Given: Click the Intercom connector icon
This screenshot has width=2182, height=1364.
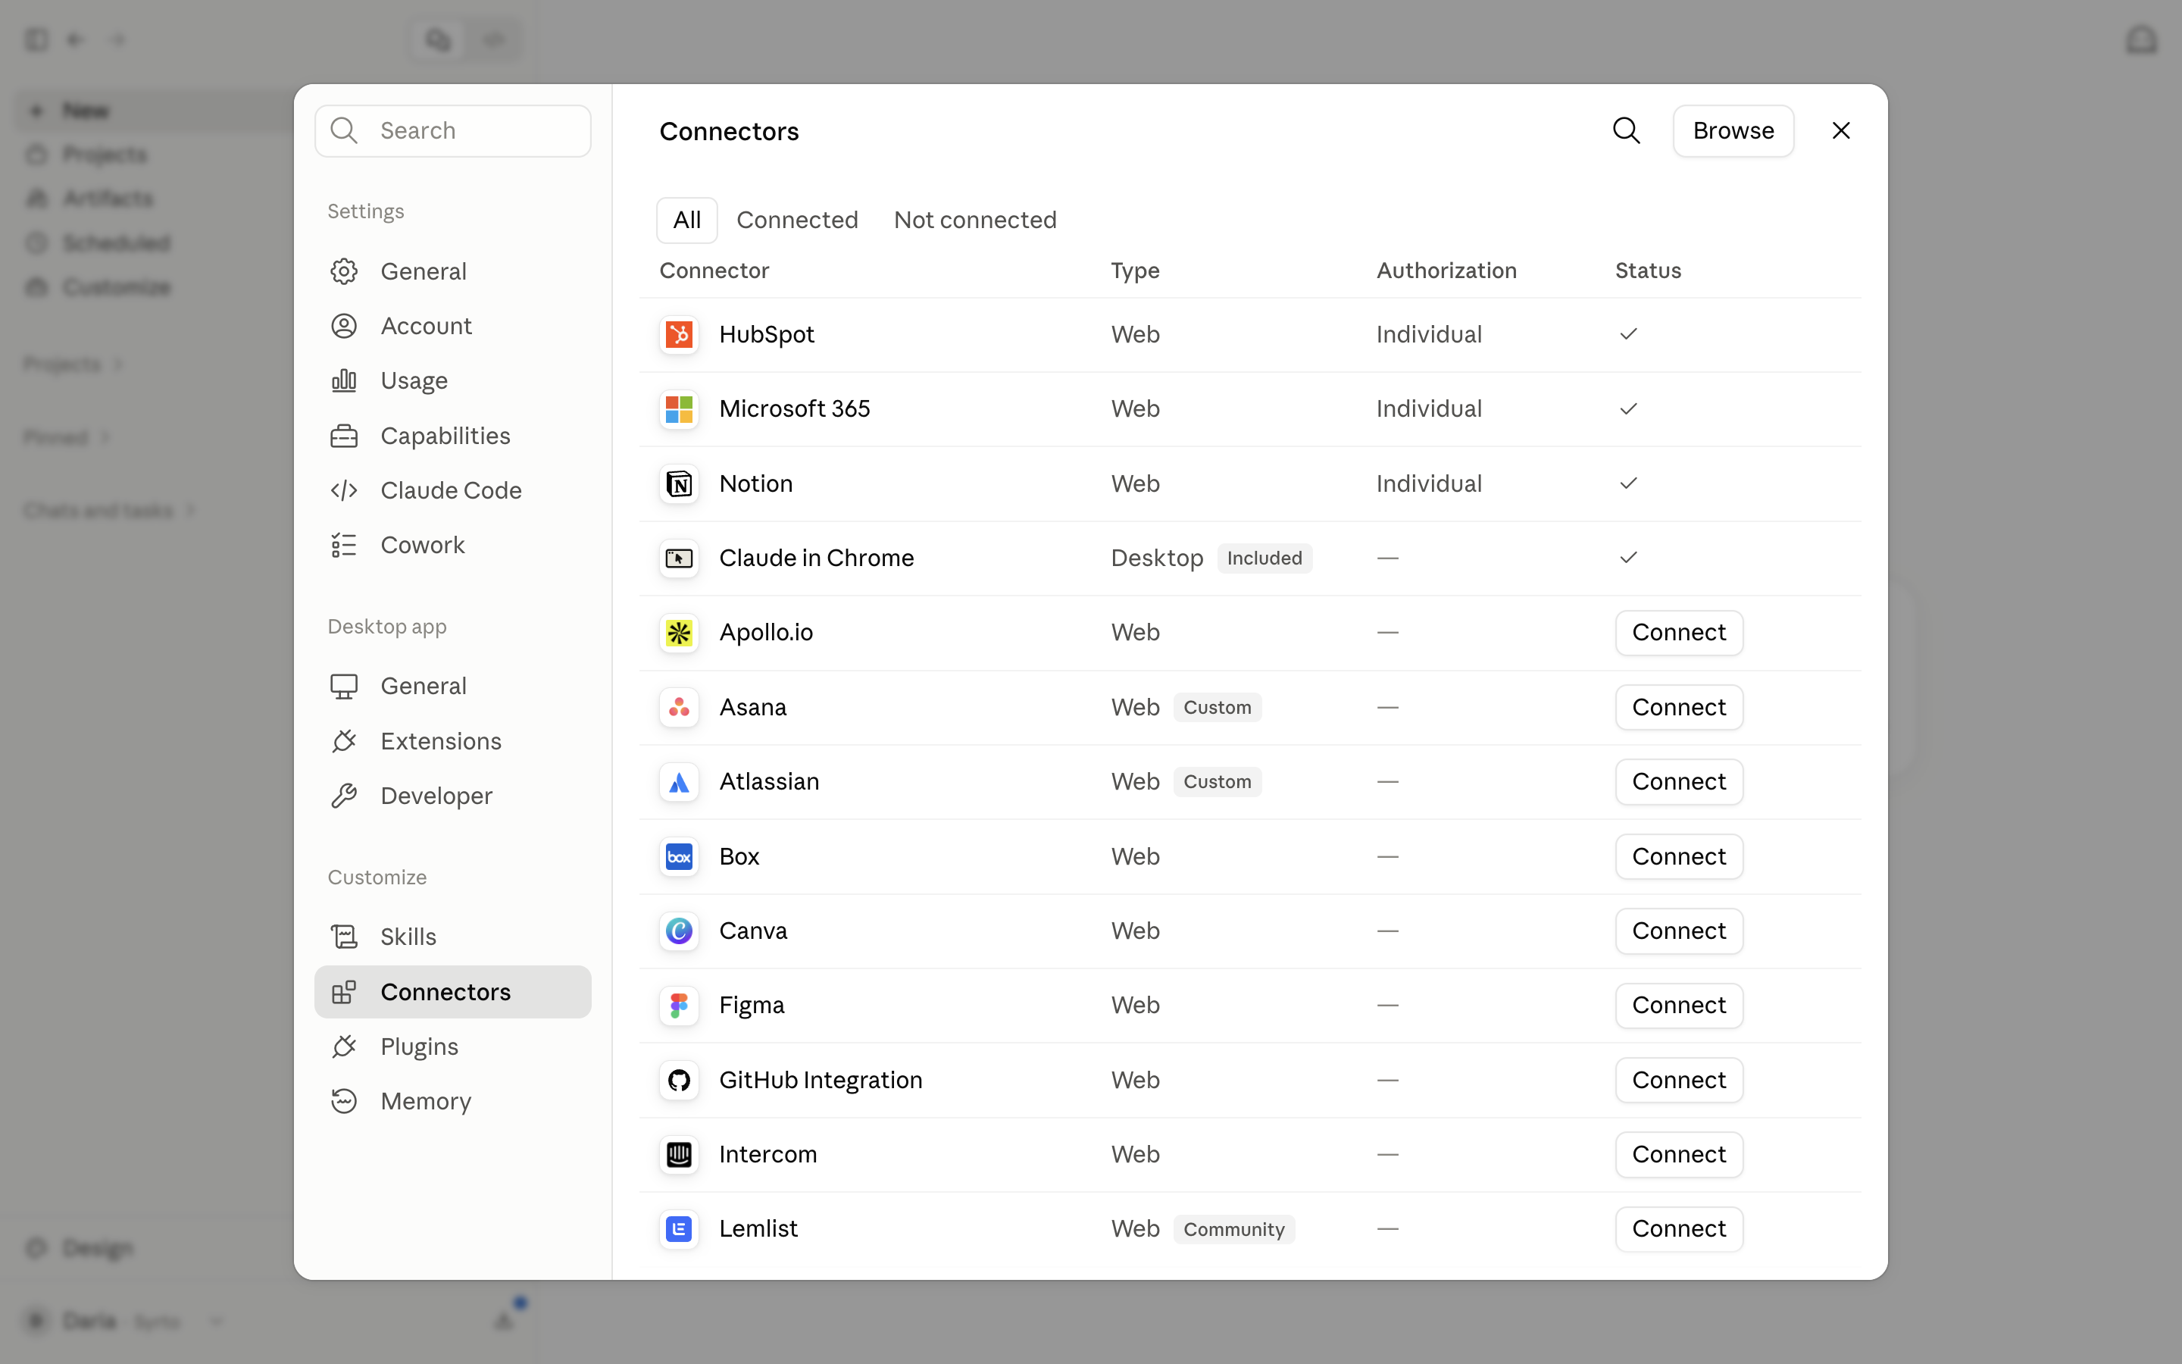Looking at the screenshot, I should pos(679,1155).
